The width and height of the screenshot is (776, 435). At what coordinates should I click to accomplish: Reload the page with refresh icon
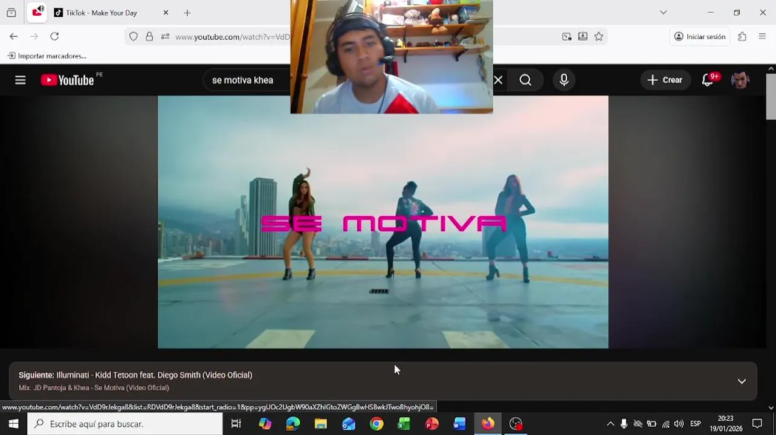(54, 36)
